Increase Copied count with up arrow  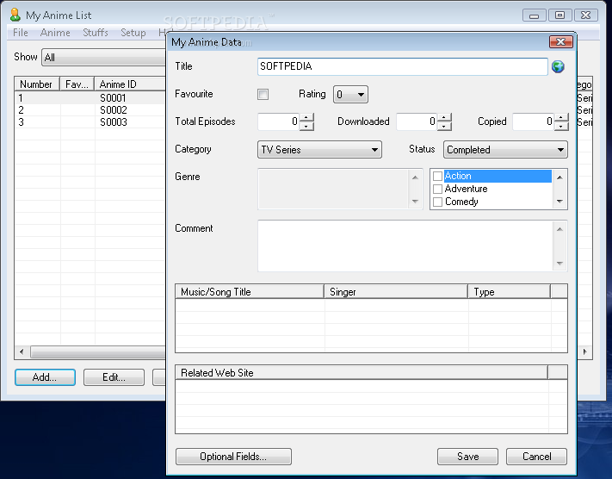pyautogui.click(x=561, y=117)
